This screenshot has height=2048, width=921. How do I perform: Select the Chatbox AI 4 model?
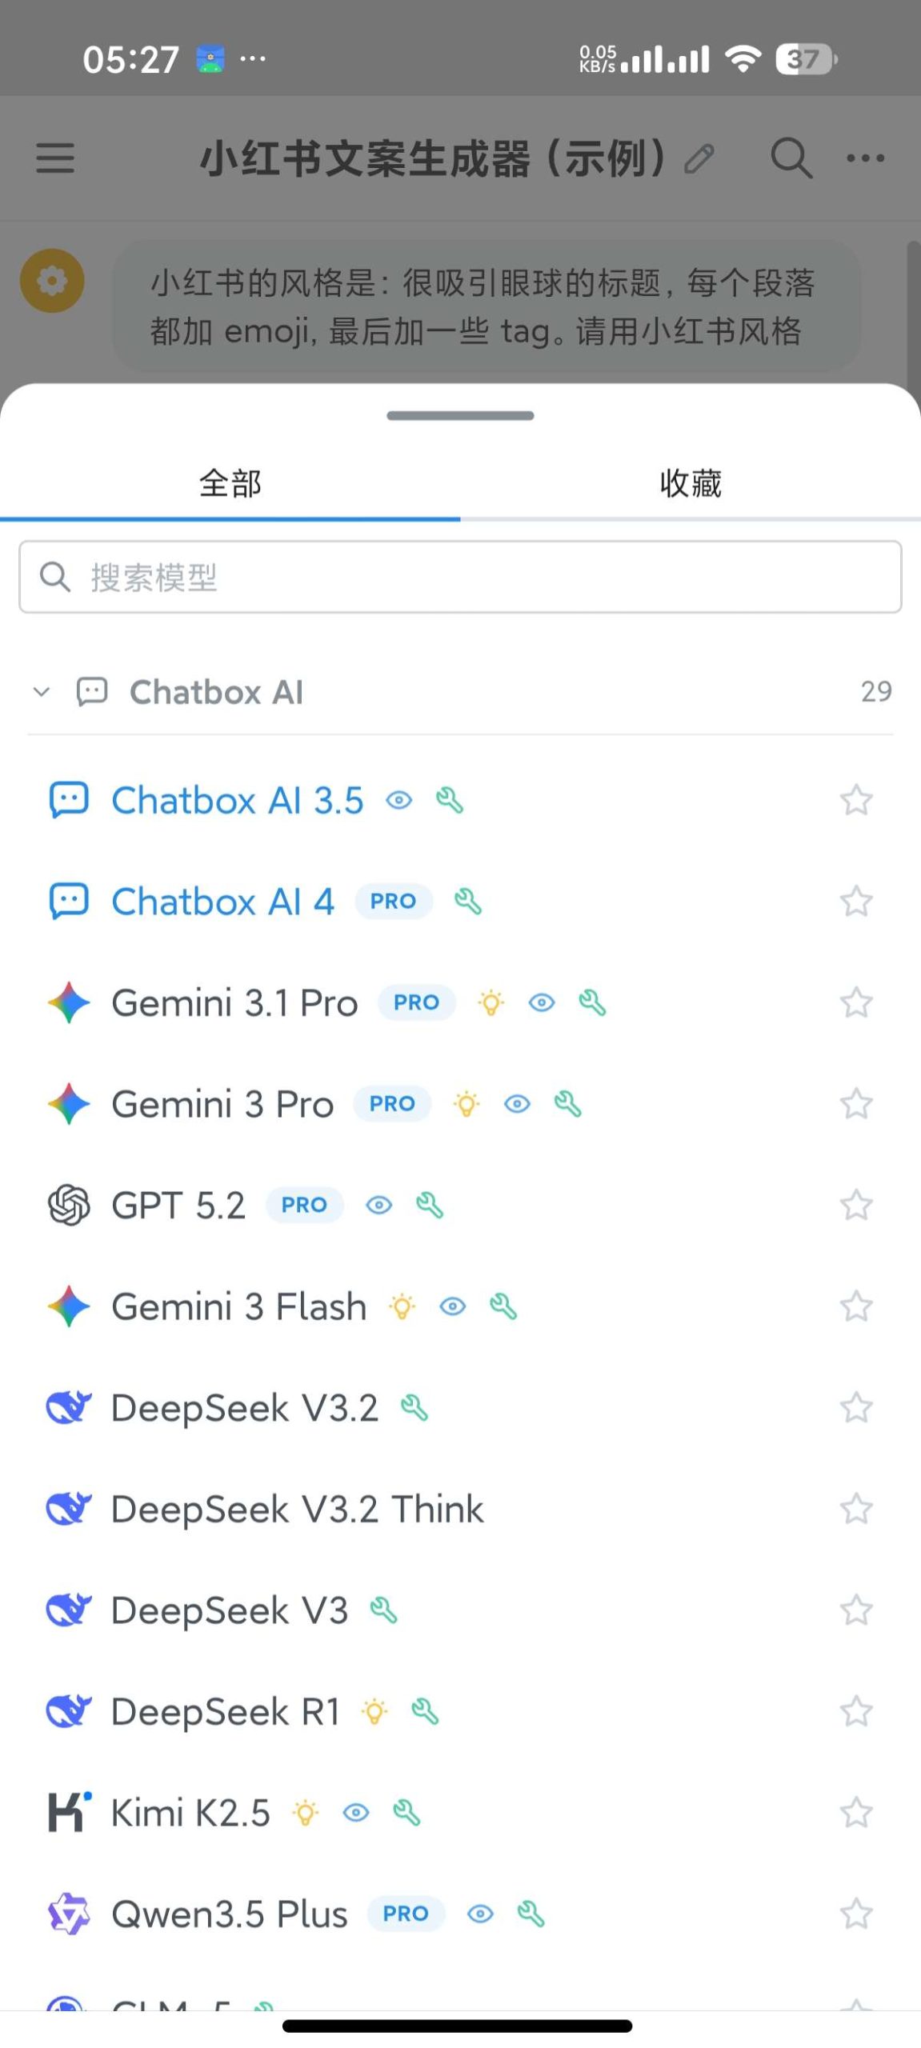click(224, 901)
